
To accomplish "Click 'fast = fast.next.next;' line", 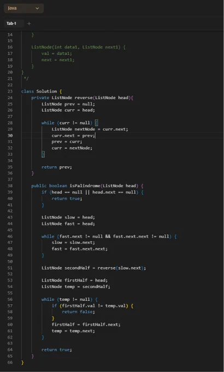I will point(80,248).
